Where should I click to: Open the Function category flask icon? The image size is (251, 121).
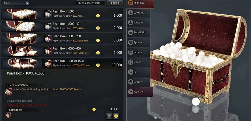click(131, 23)
